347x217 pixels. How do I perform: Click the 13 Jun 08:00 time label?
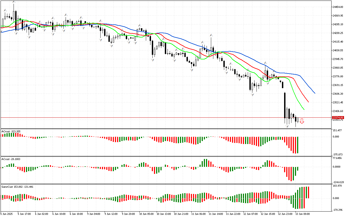coord(302,214)
